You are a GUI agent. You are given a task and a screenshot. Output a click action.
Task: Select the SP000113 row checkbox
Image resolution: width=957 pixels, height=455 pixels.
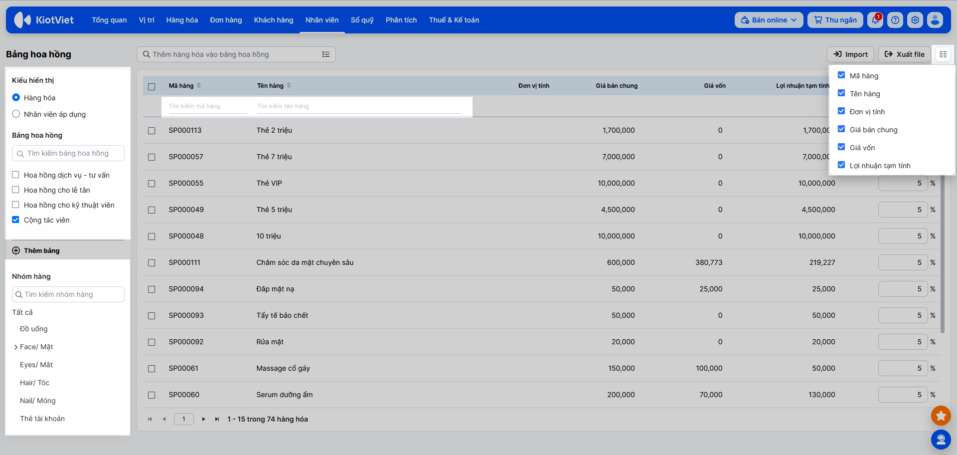point(152,131)
